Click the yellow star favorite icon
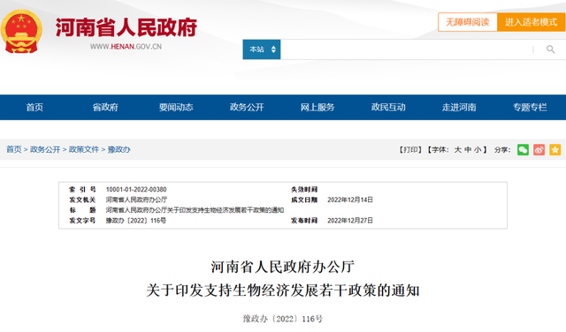 555,149
